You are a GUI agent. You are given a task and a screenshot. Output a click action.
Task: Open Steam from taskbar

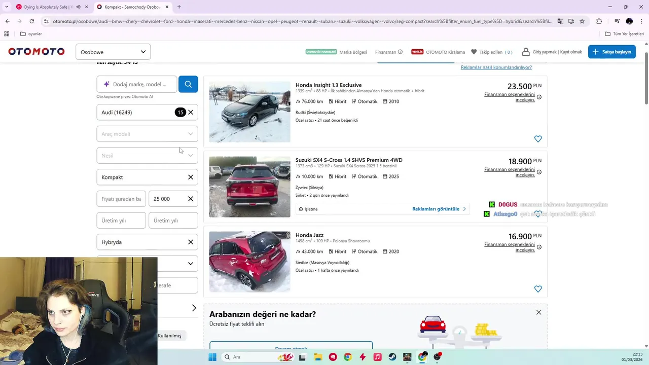(392, 357)
